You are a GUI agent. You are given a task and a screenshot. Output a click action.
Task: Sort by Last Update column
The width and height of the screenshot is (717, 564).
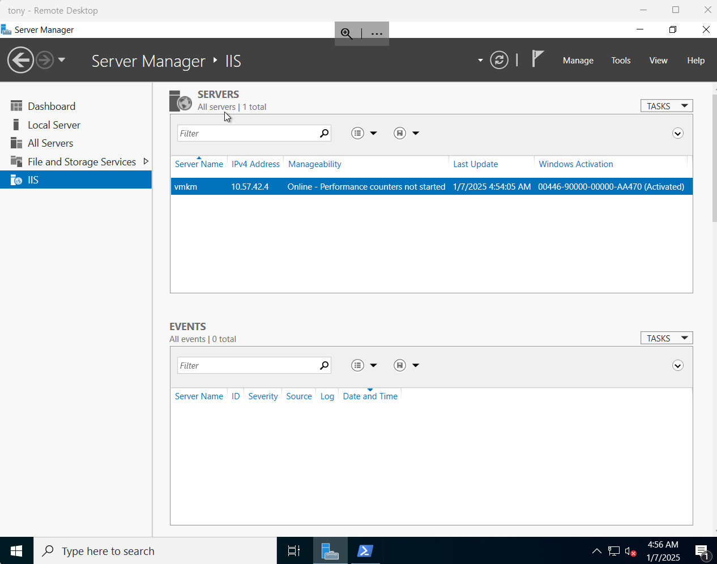click(x=476, y=164)
